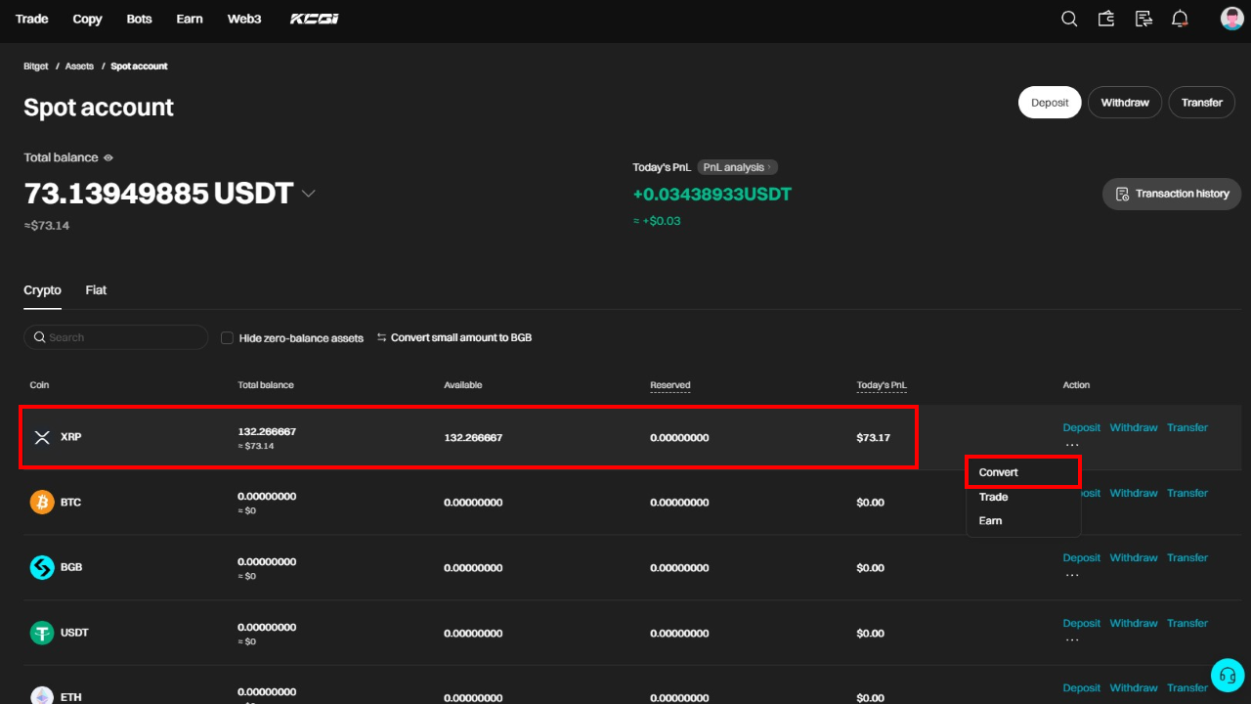
Task: Click Withdraw link in BTC row
Action: click(x=1134, y=493)
